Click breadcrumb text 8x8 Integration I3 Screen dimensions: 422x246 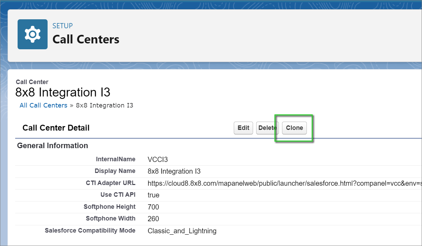tap(104, 105)
